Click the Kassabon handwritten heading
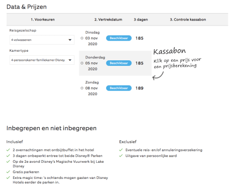This screenshot has width=239, height=188. coord(170,51)
